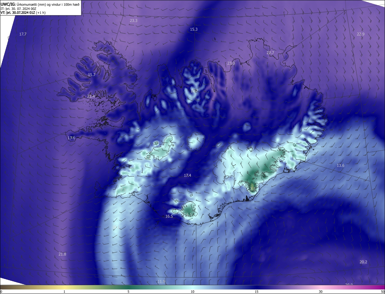Image resolution: width=385 pixels, height=294 pixels.
Task: Click the '0' tick label on the colour scale
Action: (x=1, y=292)
